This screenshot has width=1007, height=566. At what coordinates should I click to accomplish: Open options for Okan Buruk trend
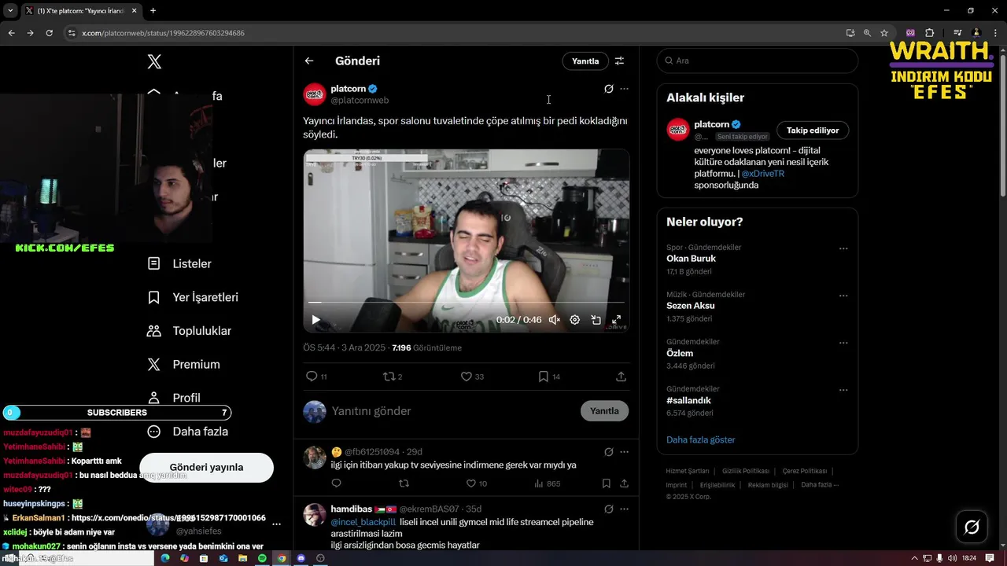click(843, 248)
